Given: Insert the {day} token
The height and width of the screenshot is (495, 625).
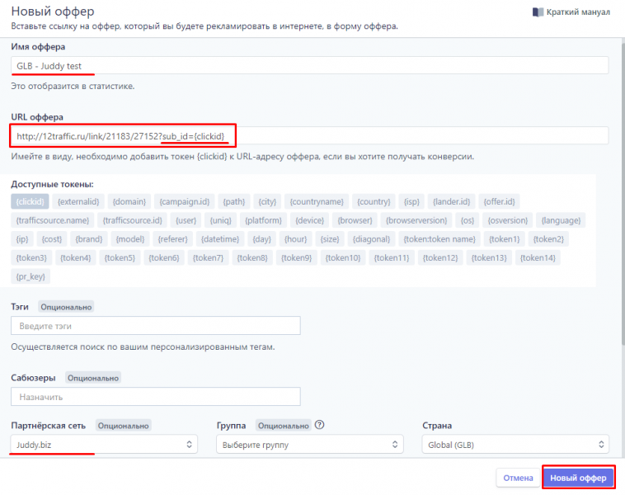Looking at the screenshot, I should coord(262,239).
